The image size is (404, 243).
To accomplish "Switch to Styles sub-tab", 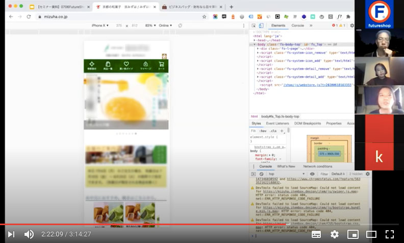I will (x=256, y=124).
